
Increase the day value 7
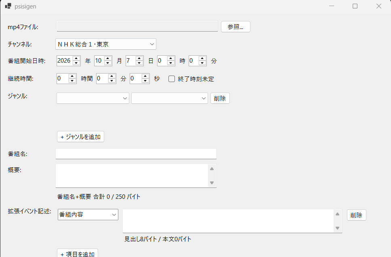[x=139, y=58]
